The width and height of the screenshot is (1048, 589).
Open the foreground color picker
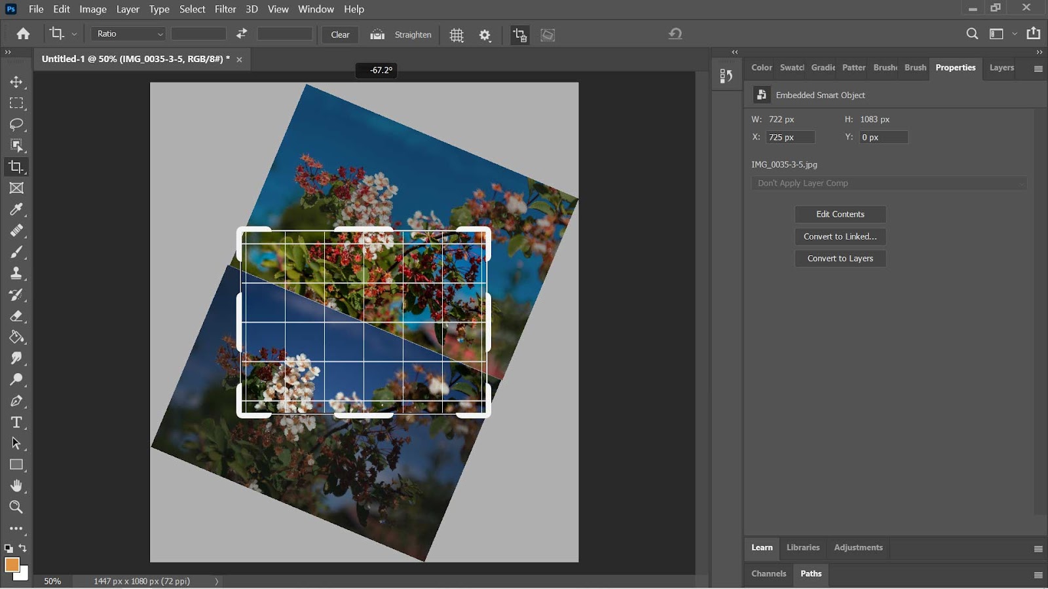[x=11, y=564]
